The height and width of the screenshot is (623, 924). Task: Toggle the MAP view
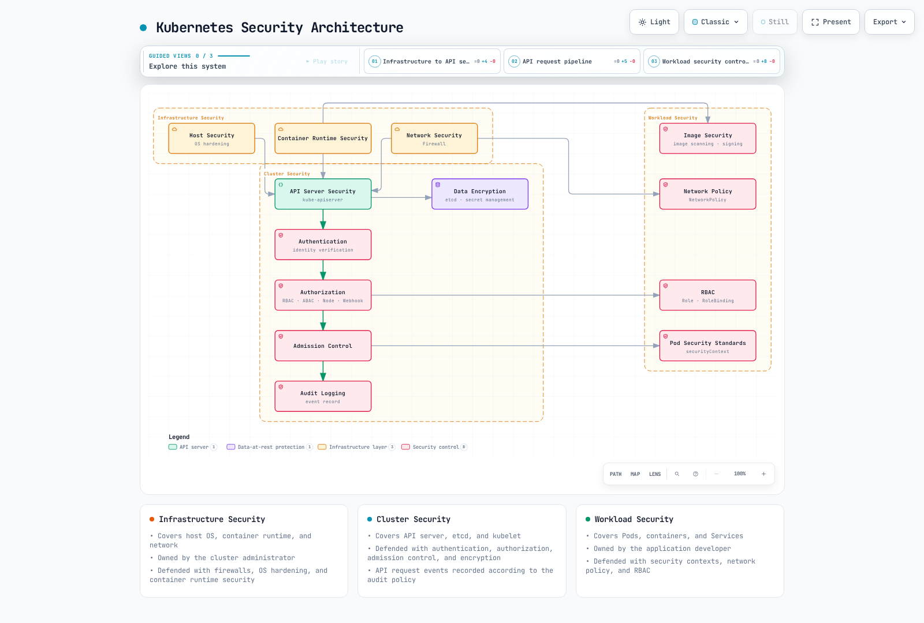[635, 474]
